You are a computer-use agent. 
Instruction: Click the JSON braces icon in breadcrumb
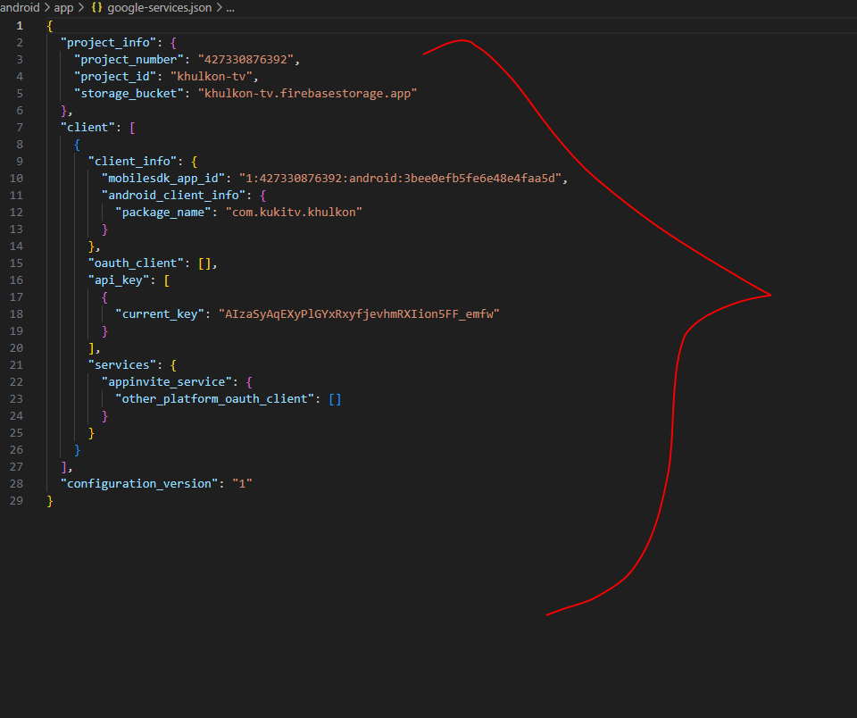pyautogui.click(x=96, y=8)
